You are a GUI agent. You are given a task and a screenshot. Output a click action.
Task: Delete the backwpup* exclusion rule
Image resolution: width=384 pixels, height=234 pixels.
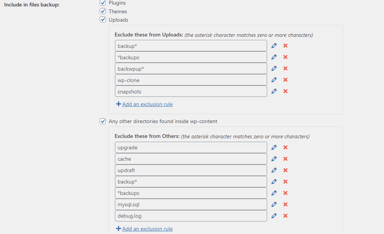click(285, 68)
